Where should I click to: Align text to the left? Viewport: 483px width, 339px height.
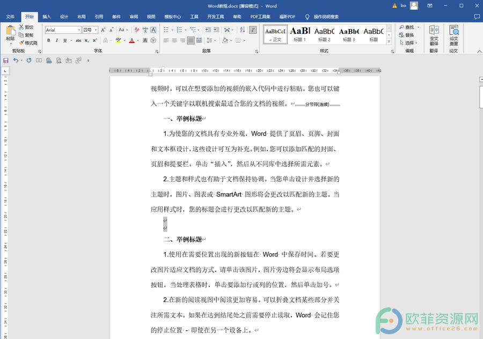pyautogui.click(x=166, y=40)
